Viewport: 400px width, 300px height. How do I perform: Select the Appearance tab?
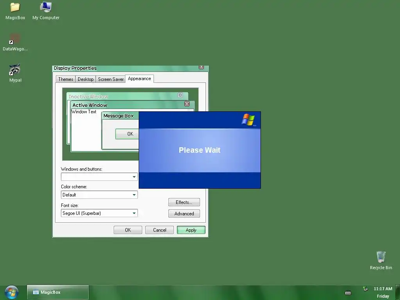point(139,79)
